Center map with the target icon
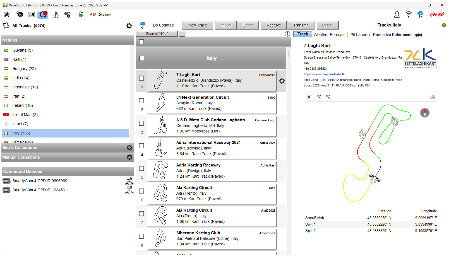The image size is (449, 256). pyautogui.click(x=309, y=97)
